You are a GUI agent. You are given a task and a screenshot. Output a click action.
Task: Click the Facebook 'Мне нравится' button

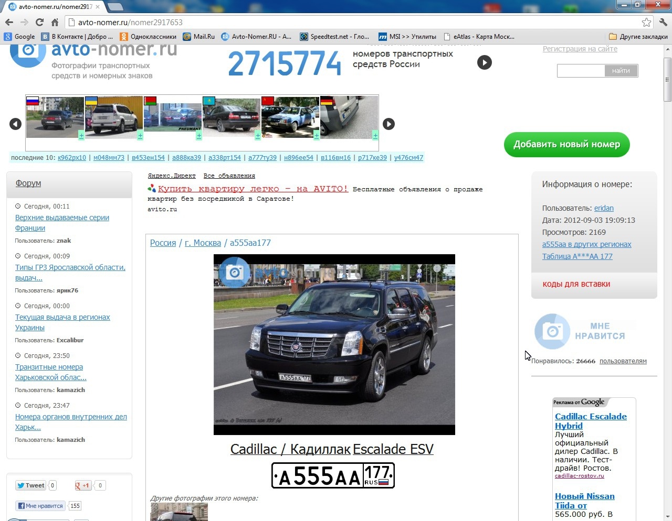tap(40, 506)
